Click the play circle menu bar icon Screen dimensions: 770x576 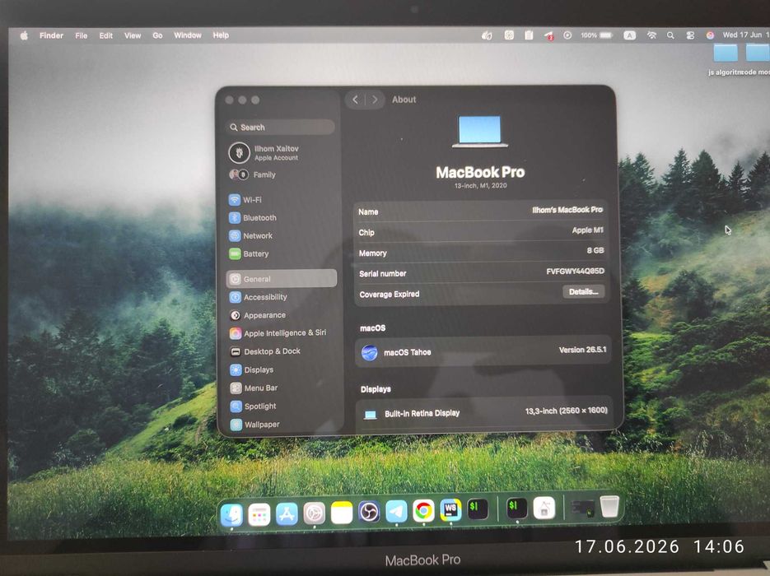pyautogui.click(x=567, y=35)
